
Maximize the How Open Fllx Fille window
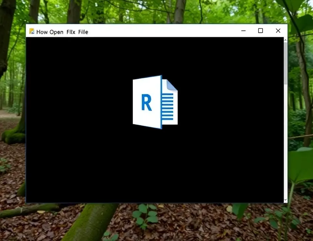(260, 31)
